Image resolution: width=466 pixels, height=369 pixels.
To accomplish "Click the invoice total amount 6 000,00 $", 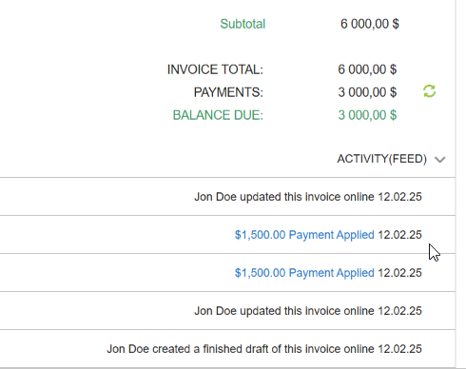I will (x=367, y=69).
